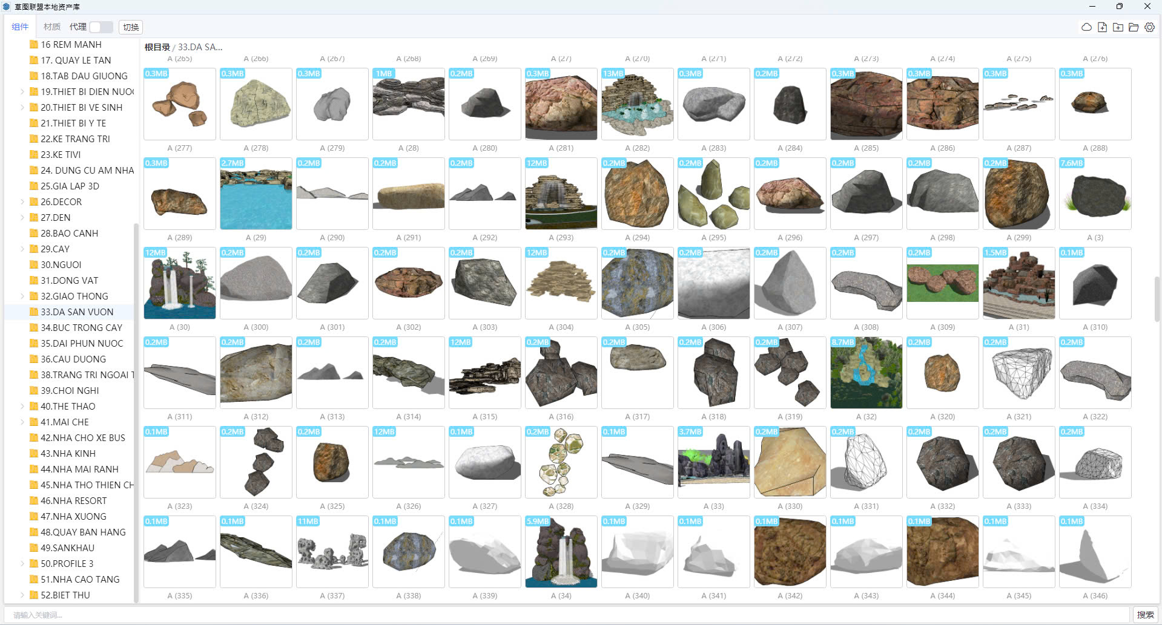Open settings via the gear icon
Screen dimensions: 1162x625
1149,27
